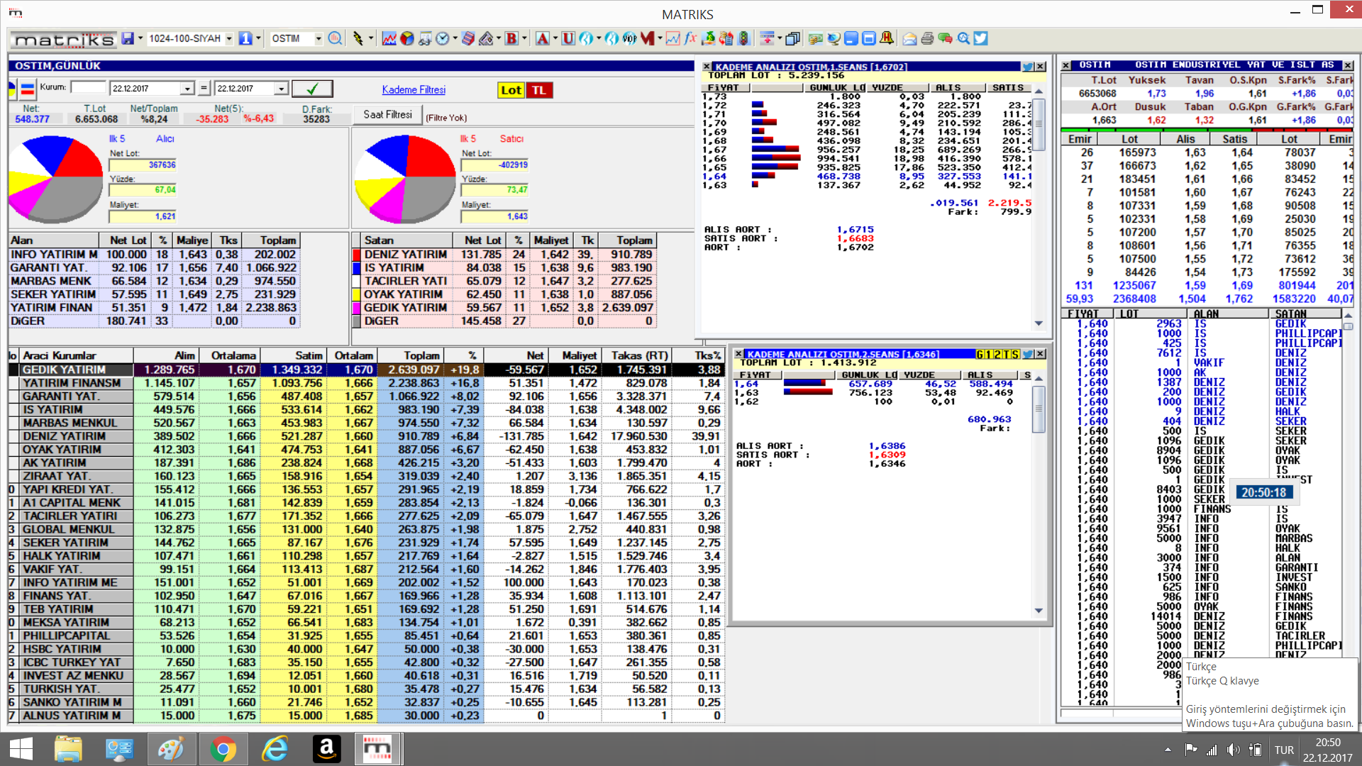Screen dimensions: 1362x766
Task: Click the Twitter icon in 1.SEANS Kademe header
Action: (x=1027, y=67)
